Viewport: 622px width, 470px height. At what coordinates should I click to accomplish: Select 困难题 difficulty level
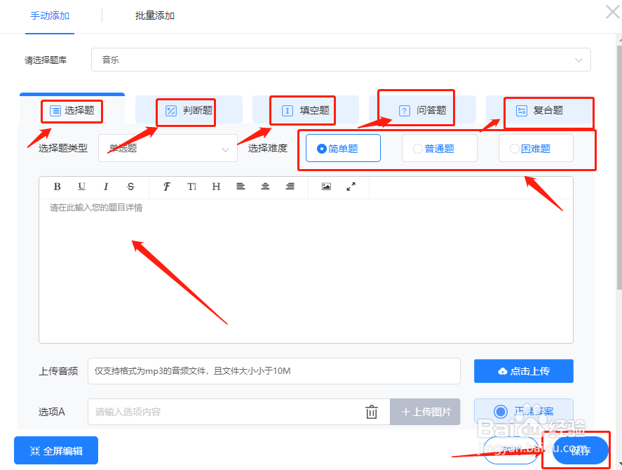pyautogui.click(x=535, y=148)
